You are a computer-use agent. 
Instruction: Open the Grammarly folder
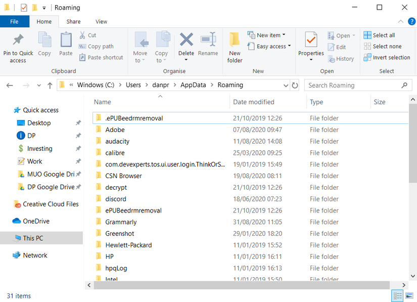122,222
